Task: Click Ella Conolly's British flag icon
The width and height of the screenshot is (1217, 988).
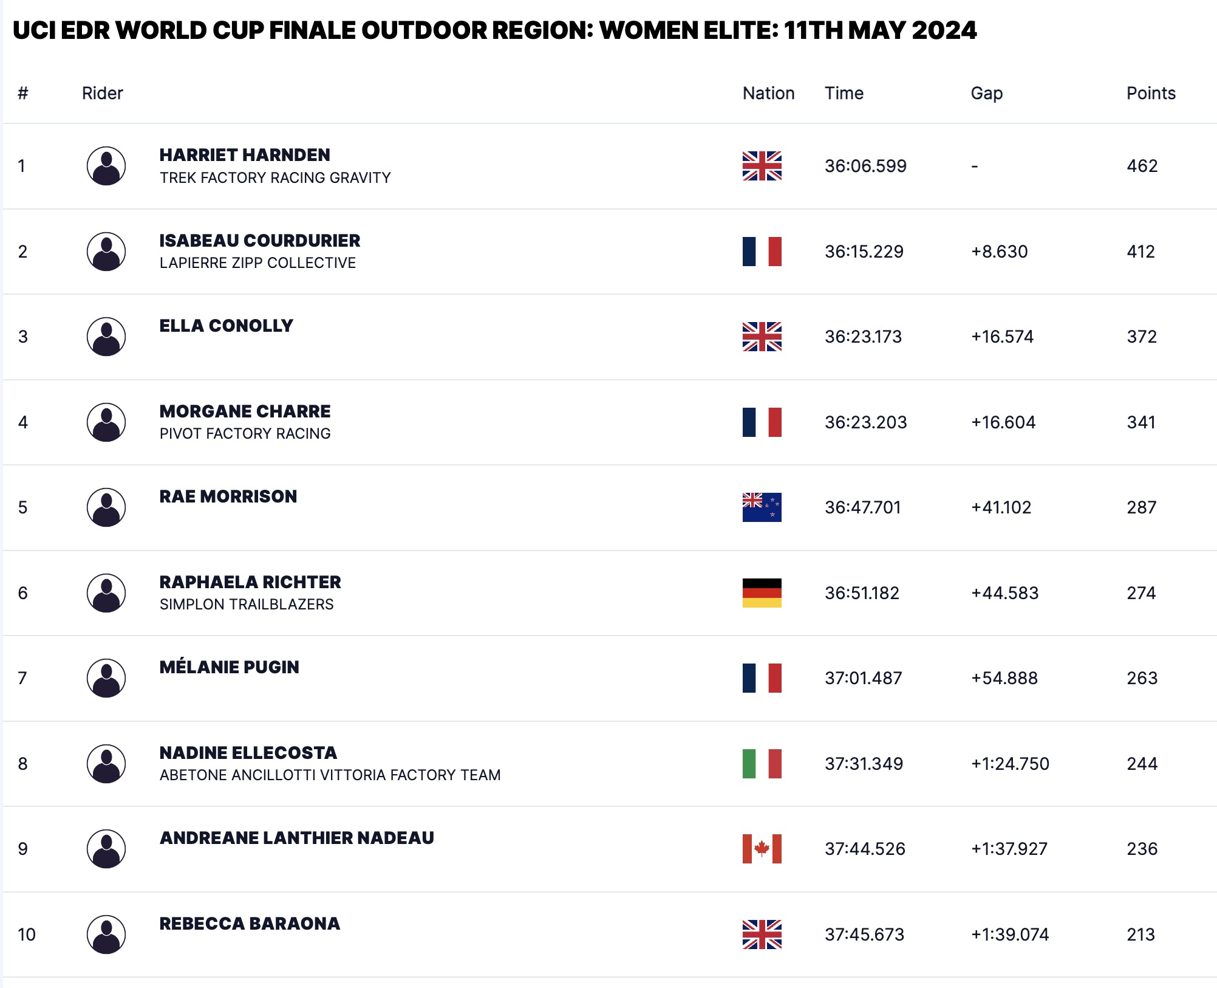Action: [x=762, y=337]
